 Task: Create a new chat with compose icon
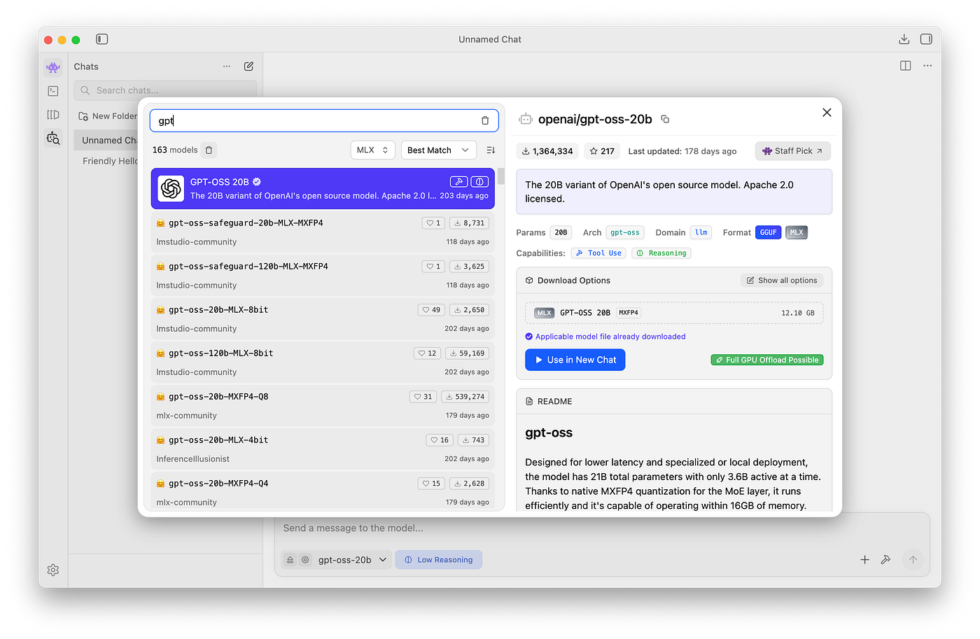coord(248,66)
